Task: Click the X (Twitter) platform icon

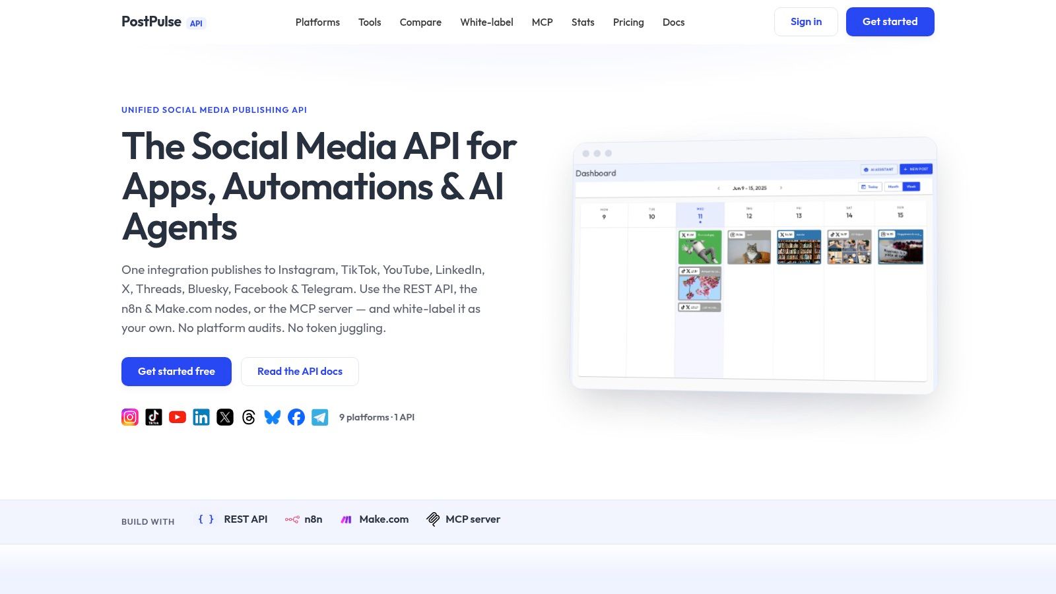Action: click(225, 417)
